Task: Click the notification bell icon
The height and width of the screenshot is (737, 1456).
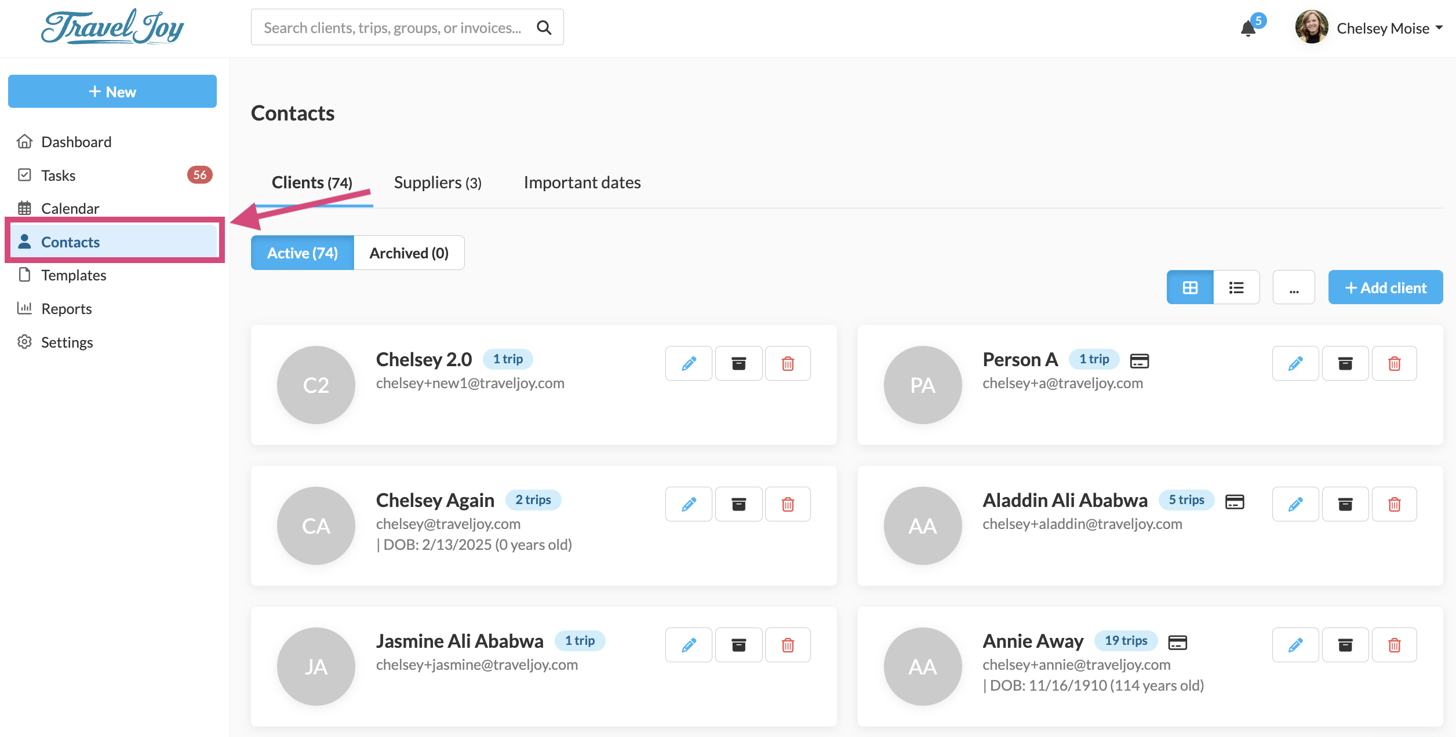Action: coord(1248,28)
